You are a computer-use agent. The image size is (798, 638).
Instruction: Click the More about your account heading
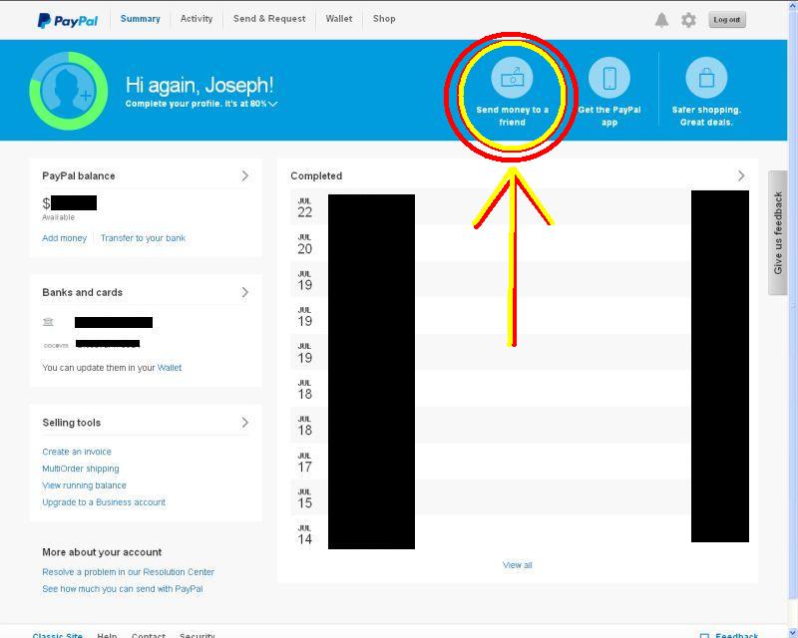click(x=102, y=552)
